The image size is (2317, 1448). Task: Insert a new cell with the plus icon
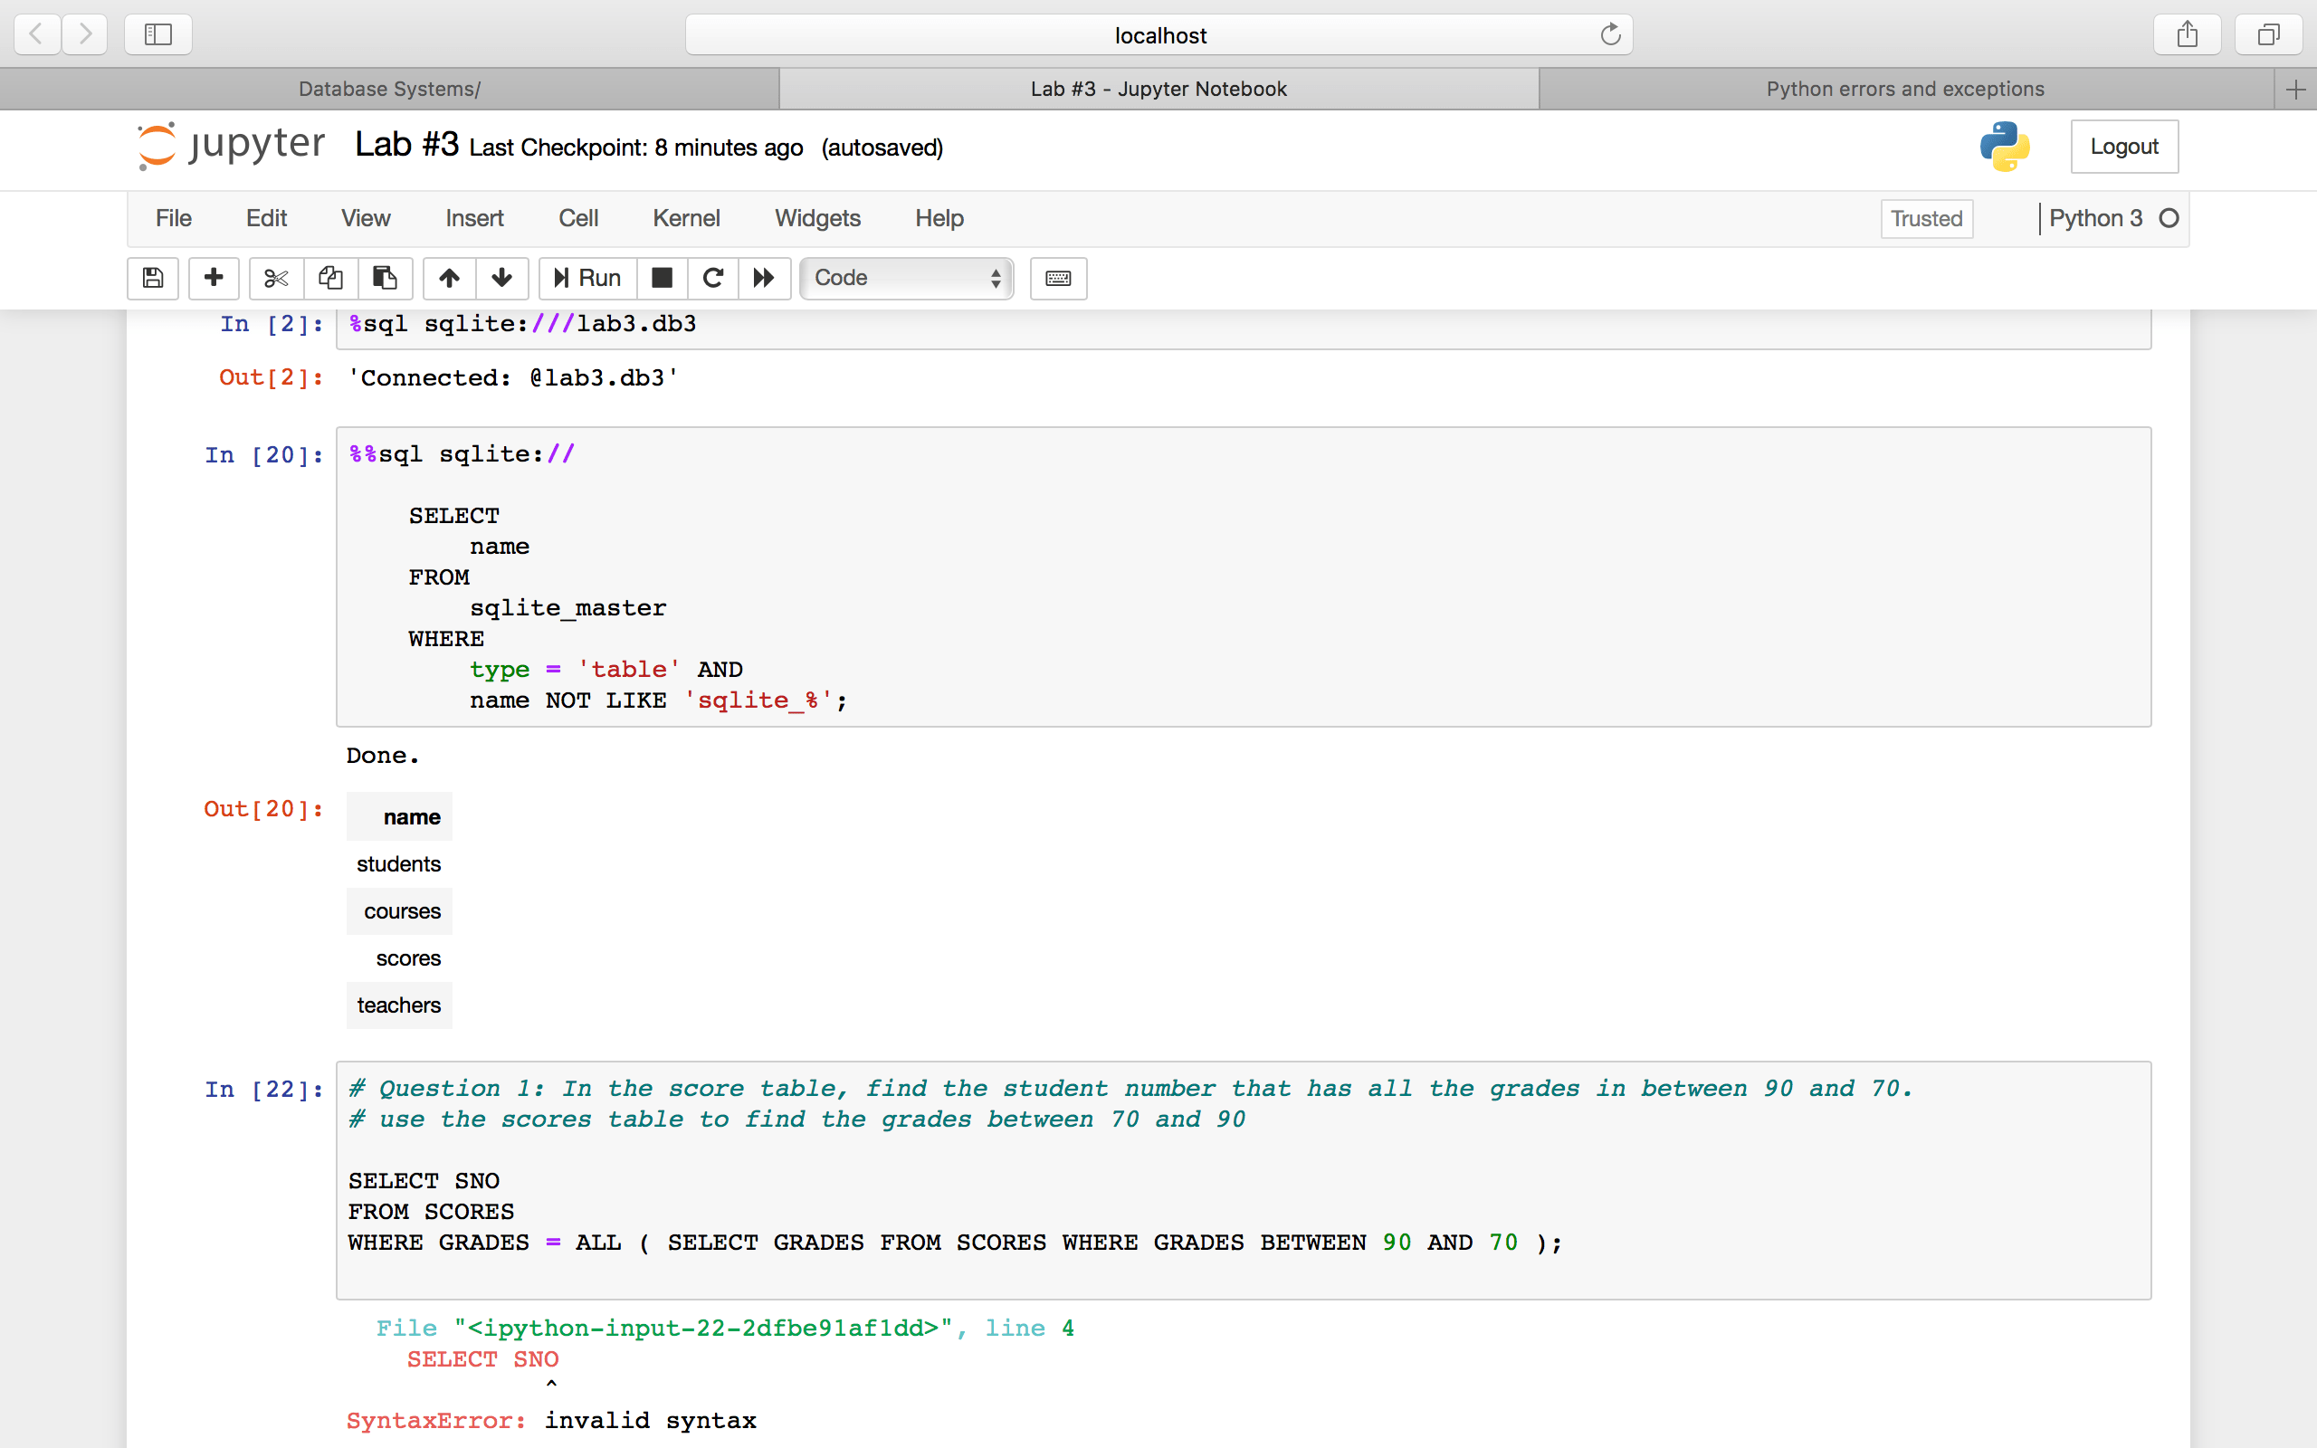[x=213, y=278]
